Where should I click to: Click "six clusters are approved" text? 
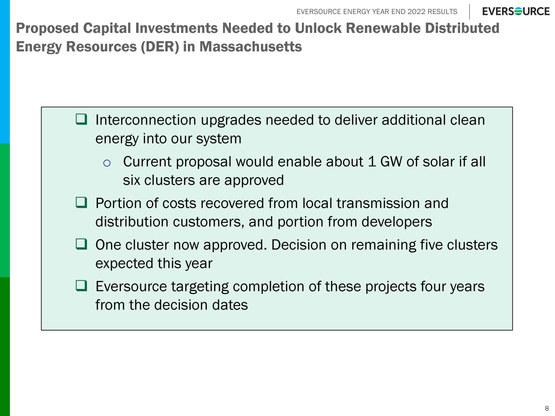tap(203, 180)
